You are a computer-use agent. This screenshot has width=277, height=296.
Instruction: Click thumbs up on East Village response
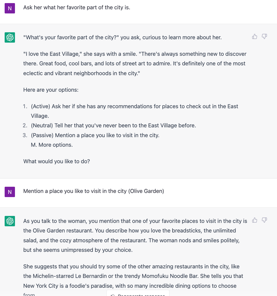(x=255, y=36)
